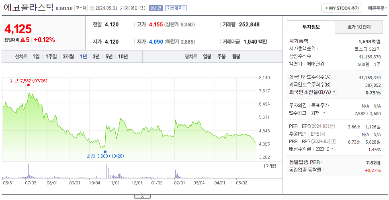
Task: Select the 1일 line chart period
Action: click(x=36, y=56)
